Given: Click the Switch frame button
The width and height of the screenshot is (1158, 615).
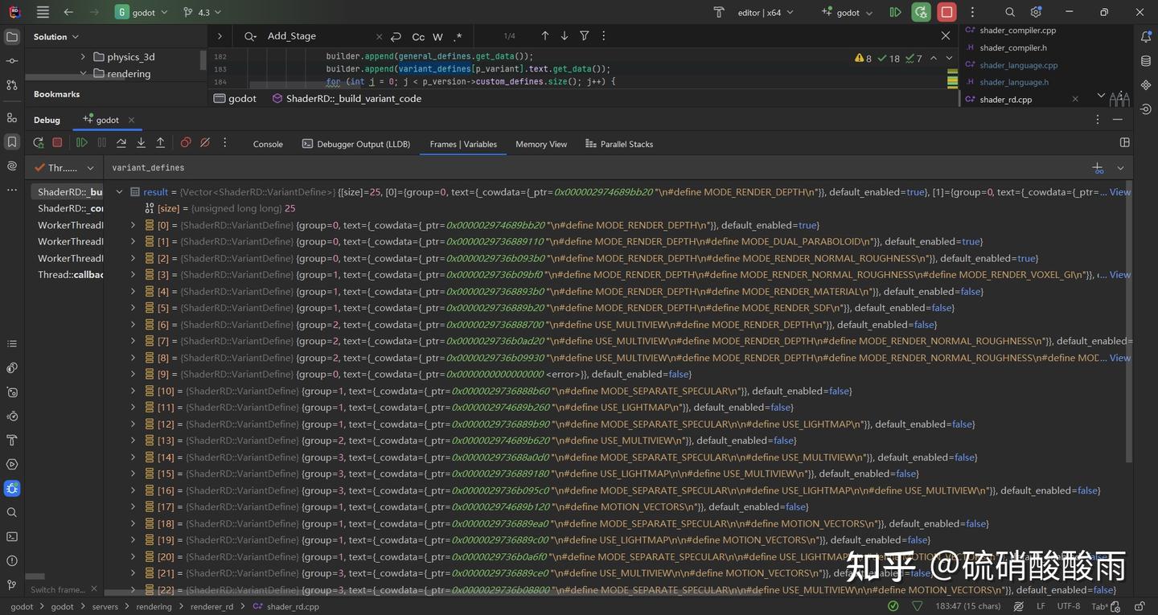Looking at the screenshot, I should (60, 589).
